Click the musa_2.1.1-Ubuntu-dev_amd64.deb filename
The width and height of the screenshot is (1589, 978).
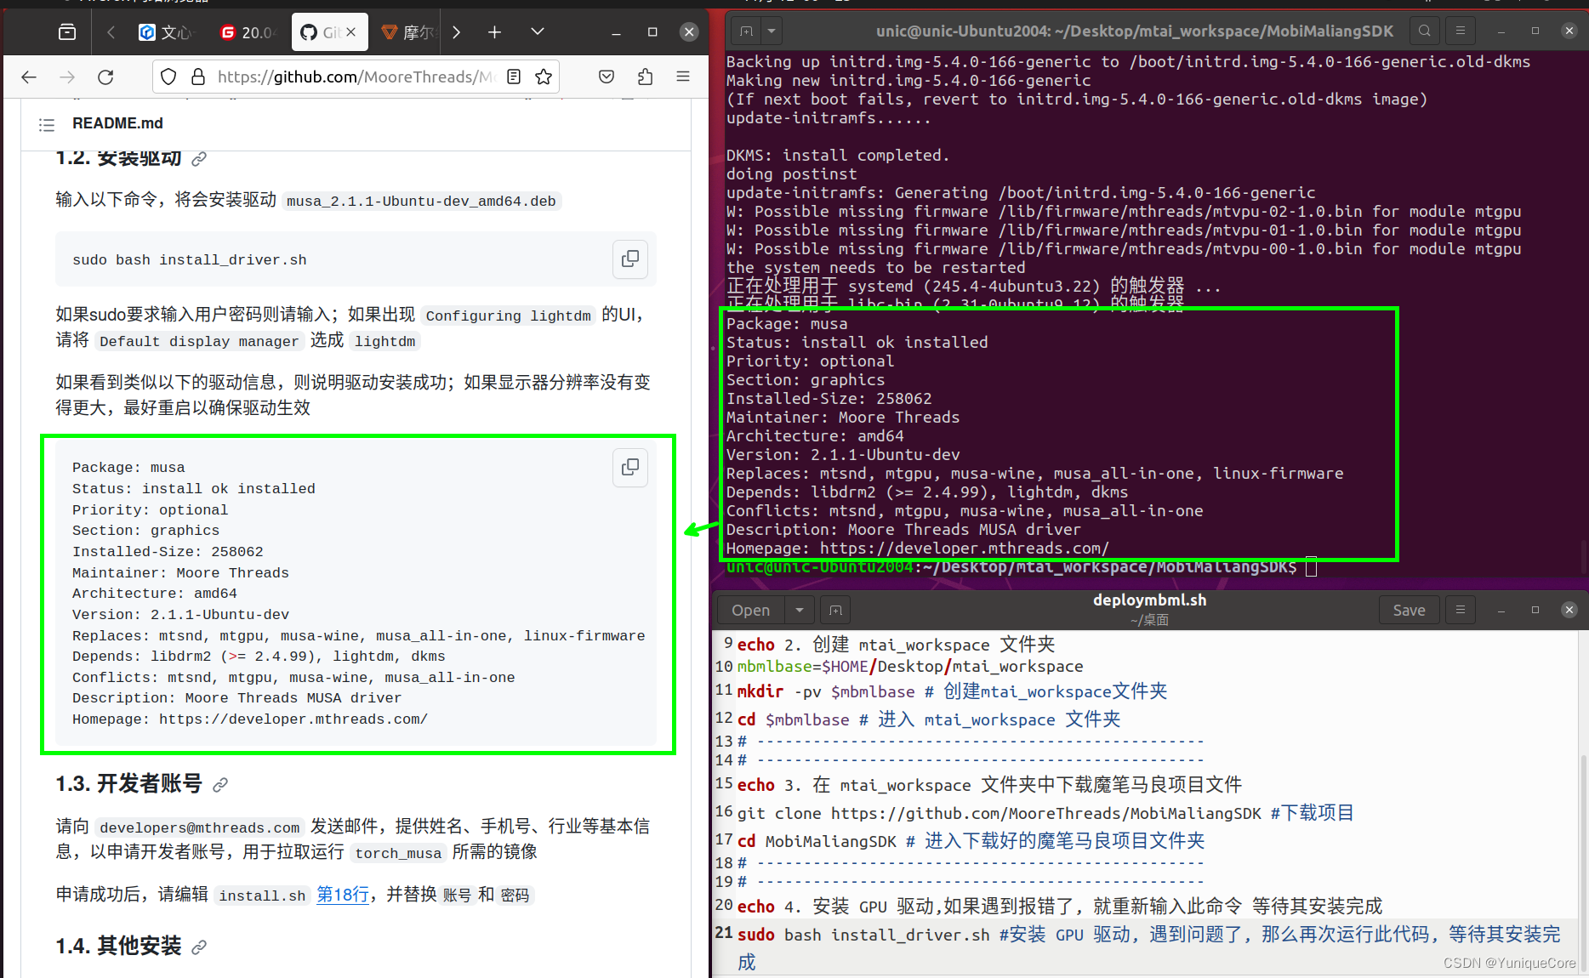421,202
